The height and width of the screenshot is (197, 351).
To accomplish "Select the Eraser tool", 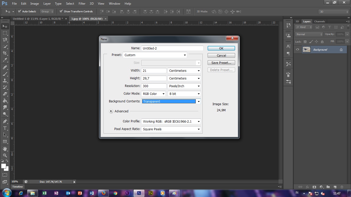I will pos(5,94).
